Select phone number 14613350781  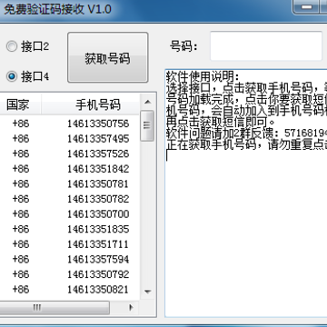98,183
